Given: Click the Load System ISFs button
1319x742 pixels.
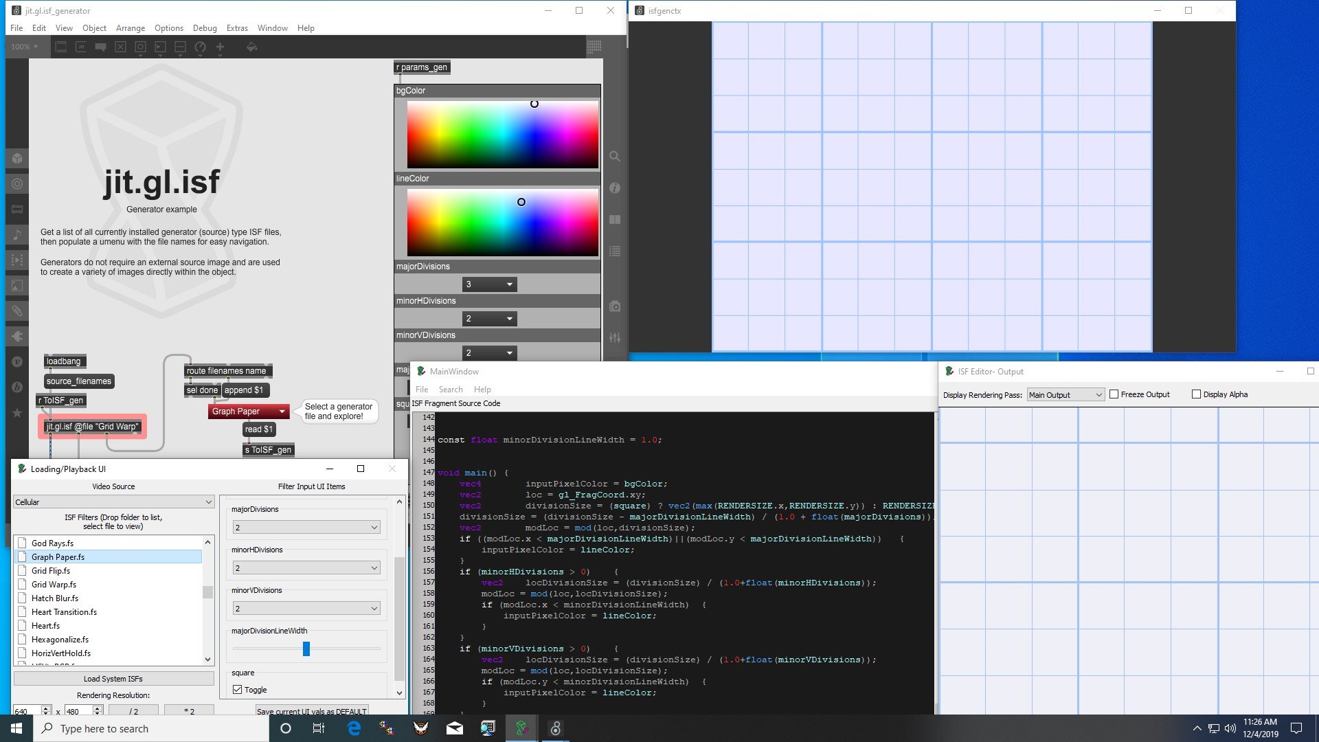Looking at the screenshot, I should pos(113,677).
